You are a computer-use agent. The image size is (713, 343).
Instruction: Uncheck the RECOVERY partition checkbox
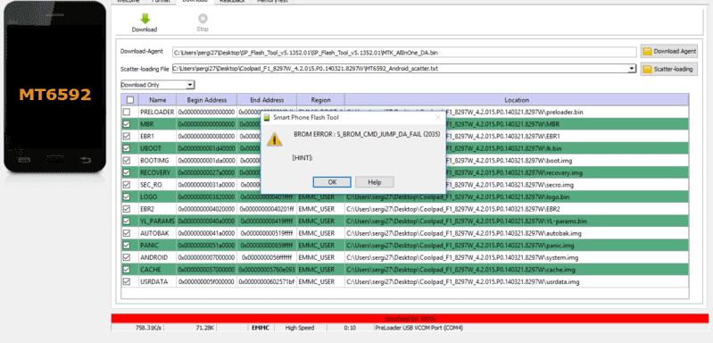[127, 172]
